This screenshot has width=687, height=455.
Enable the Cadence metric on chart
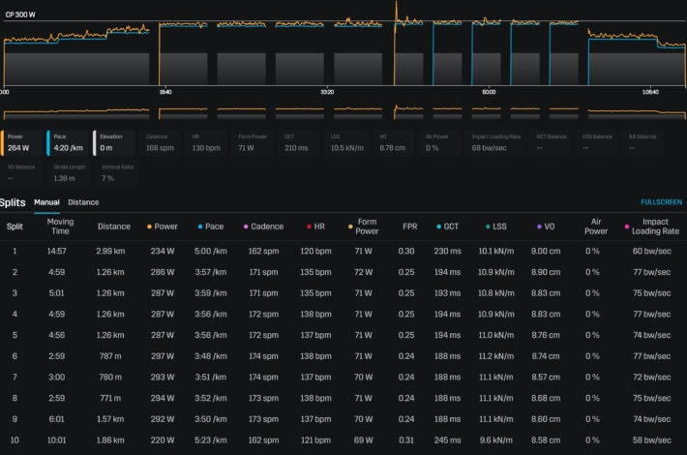[x=161, y=142]
